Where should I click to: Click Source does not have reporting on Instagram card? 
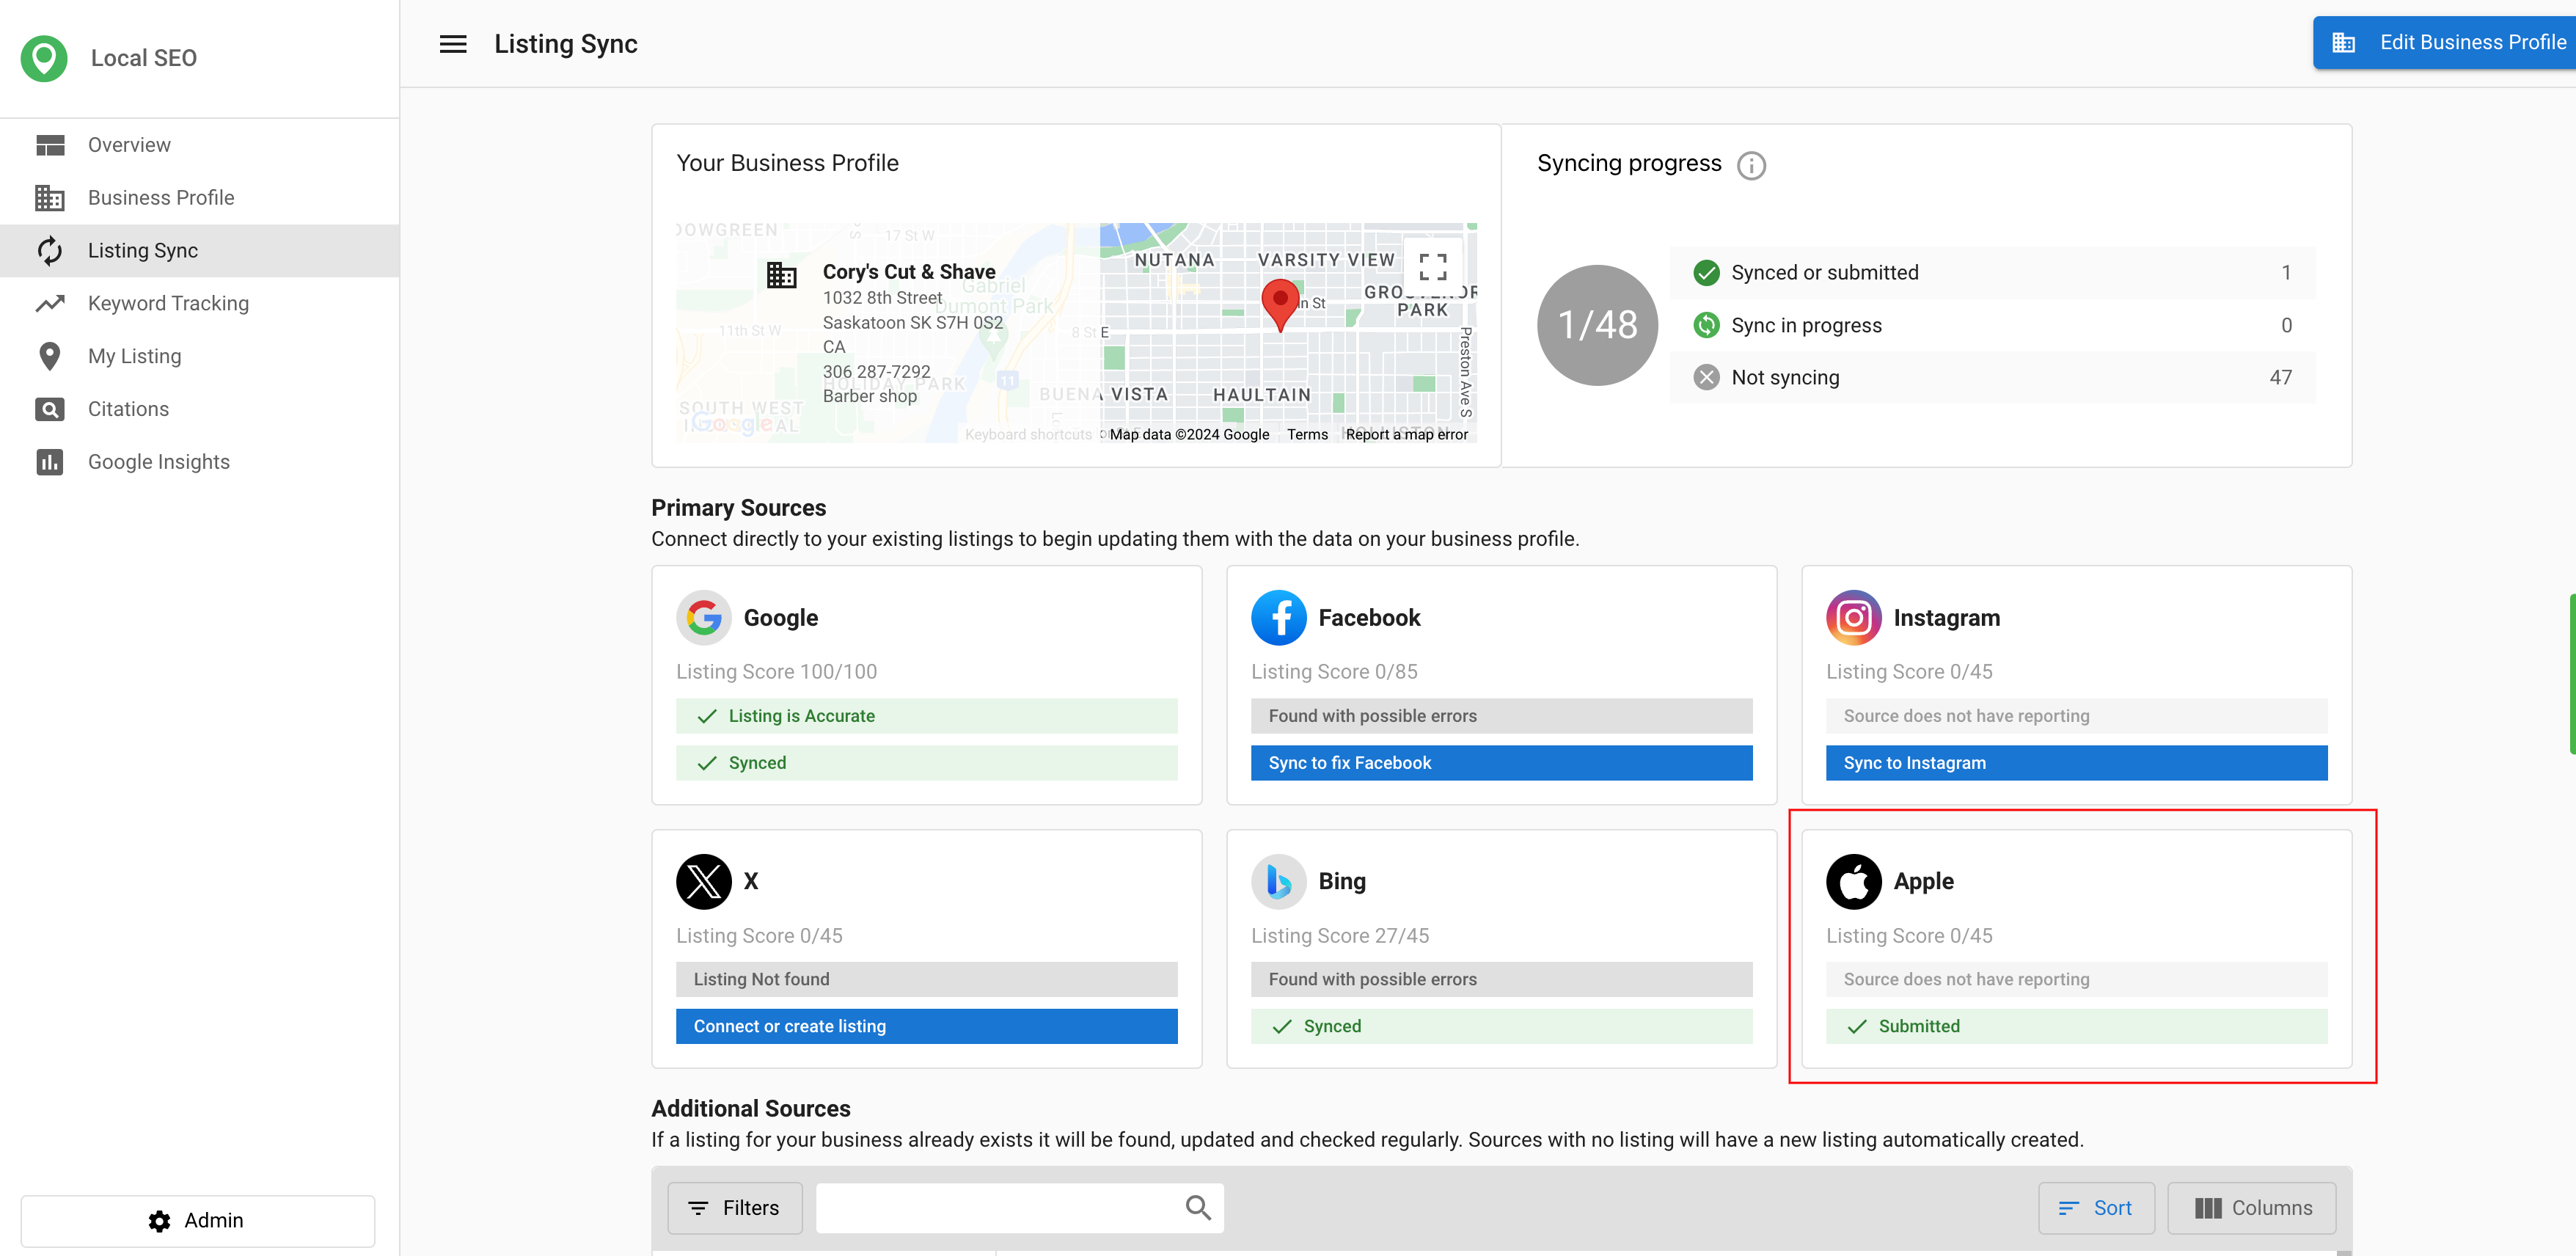point(2076,716)
